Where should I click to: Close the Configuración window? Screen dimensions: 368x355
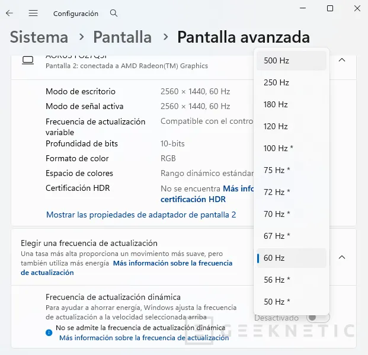(x=356, y=8)
